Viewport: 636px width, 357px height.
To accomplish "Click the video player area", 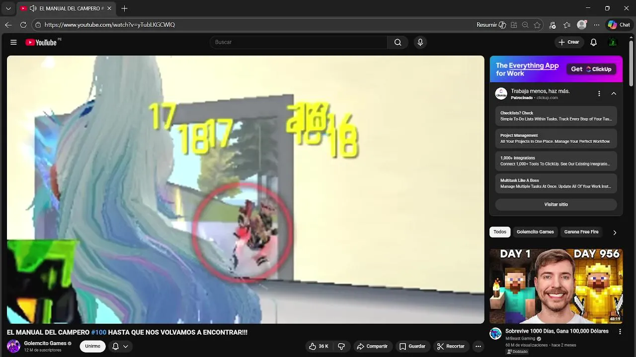I will pyautogui.click(x=245, y=189).
